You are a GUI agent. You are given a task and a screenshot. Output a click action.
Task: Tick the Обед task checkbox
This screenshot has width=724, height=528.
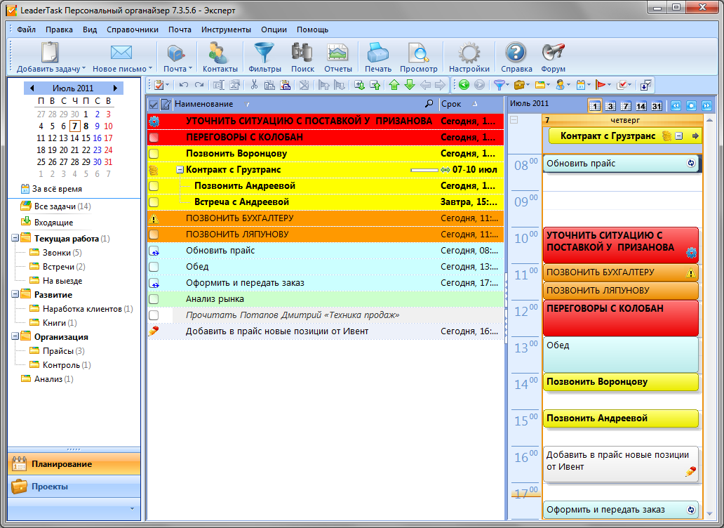(154, 267)
